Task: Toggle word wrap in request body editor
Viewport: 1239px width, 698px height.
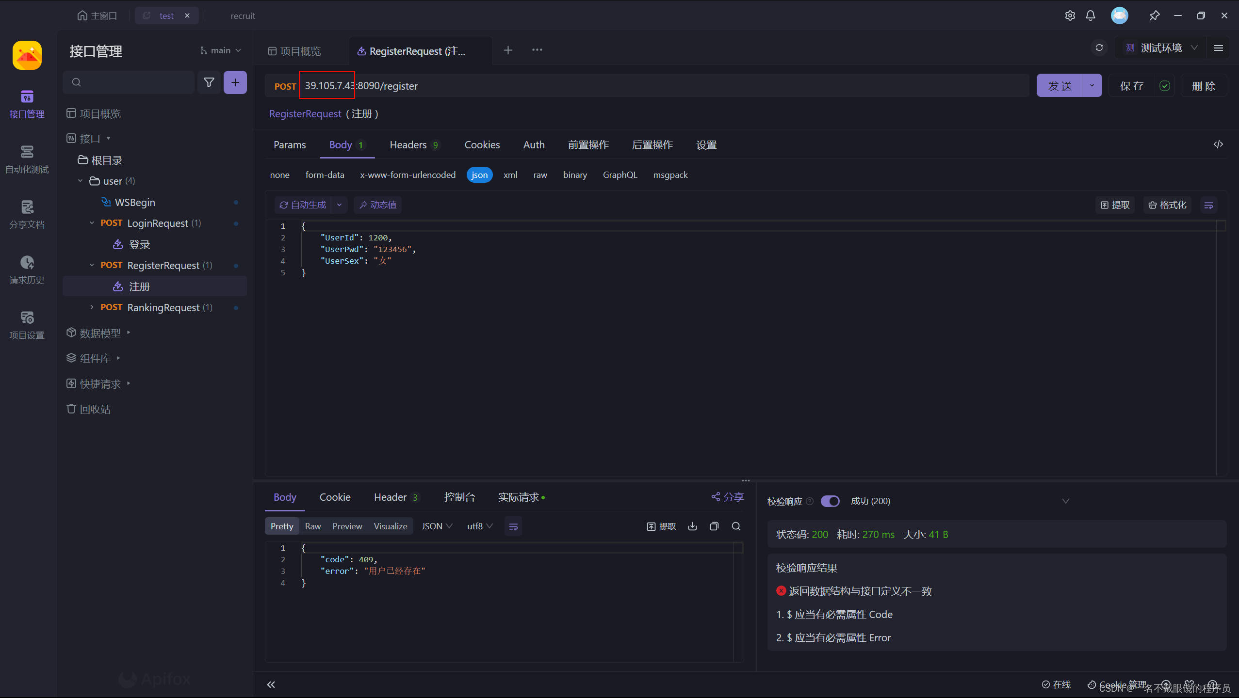Action: 1209,205
